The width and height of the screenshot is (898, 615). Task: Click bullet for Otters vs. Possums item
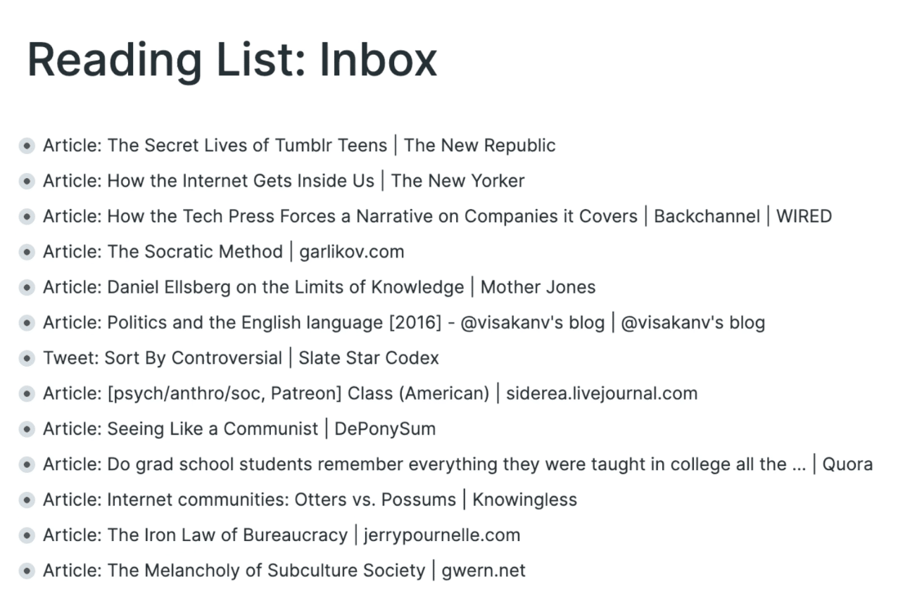(x=27, y=500)
